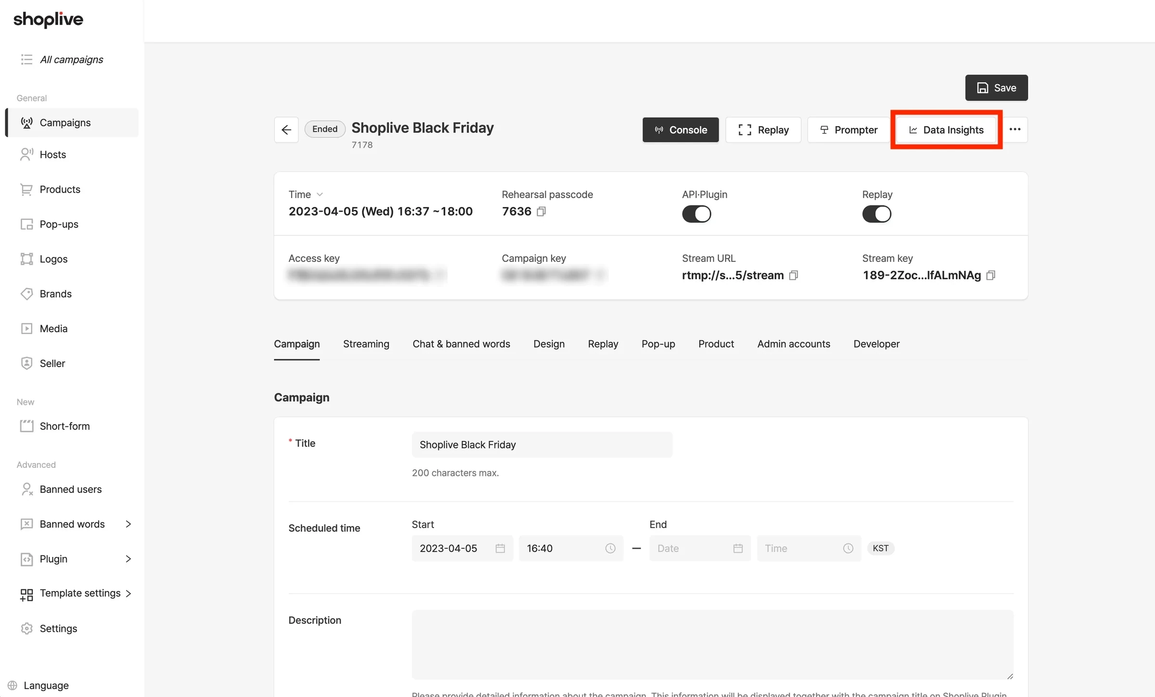This screenshot has height=697, width=1155.
Task: Open the Console button
Action: click(x=680, y=130)
